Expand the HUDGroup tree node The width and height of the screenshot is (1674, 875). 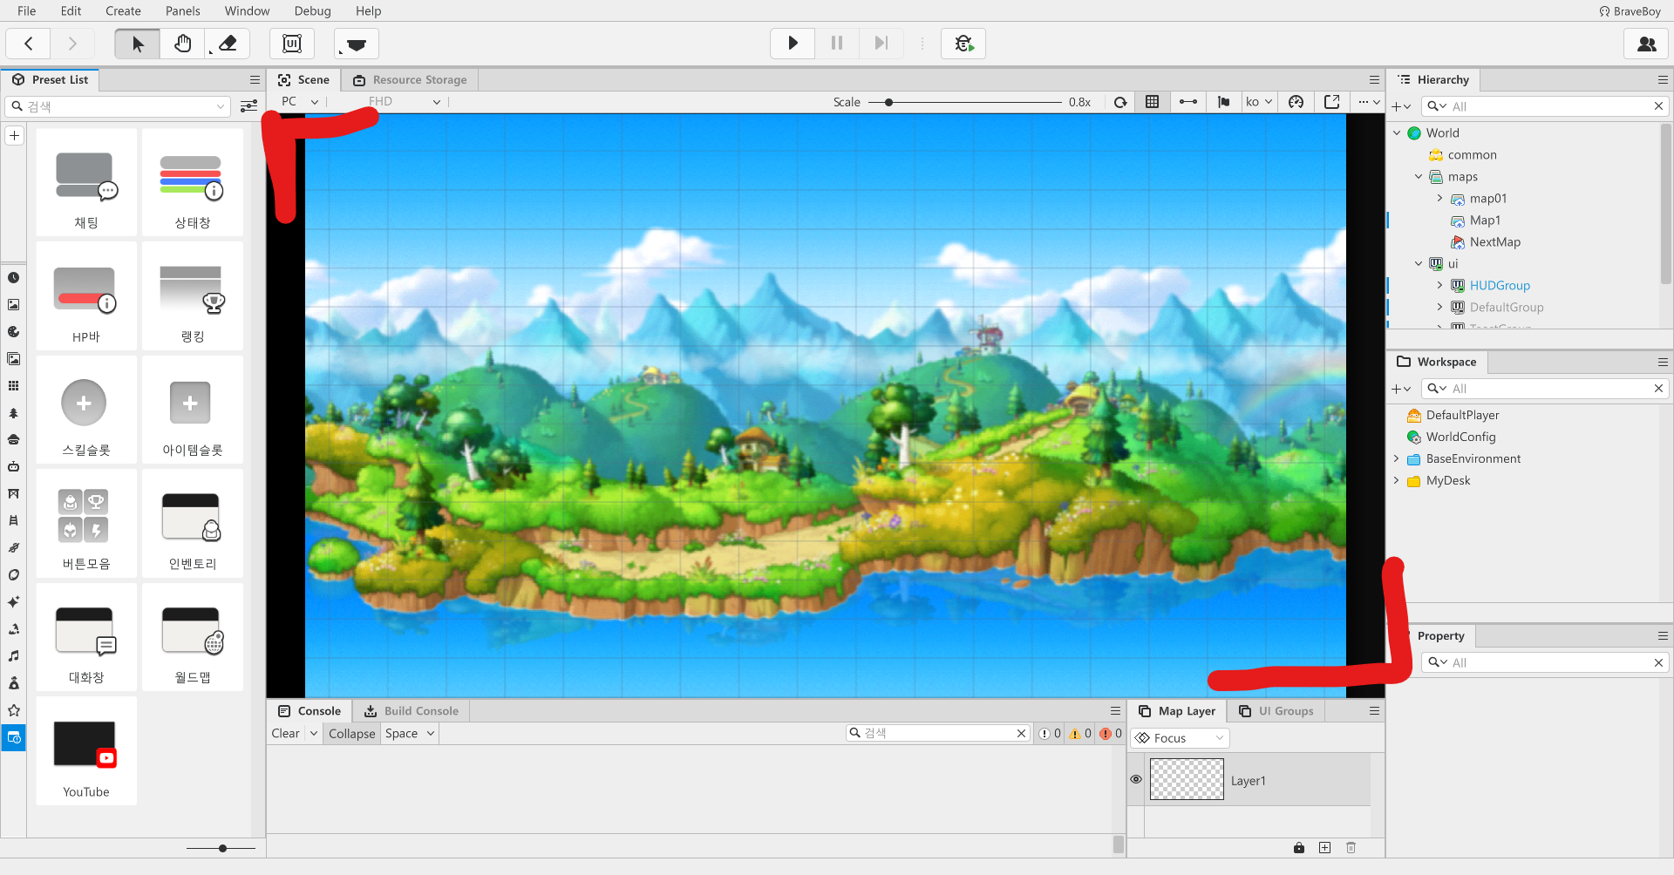1439,286
